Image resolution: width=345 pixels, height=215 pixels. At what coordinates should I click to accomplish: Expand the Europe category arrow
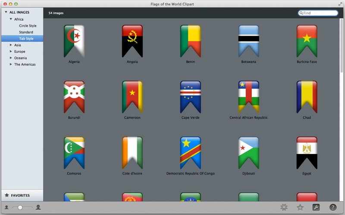coord(11,51)
